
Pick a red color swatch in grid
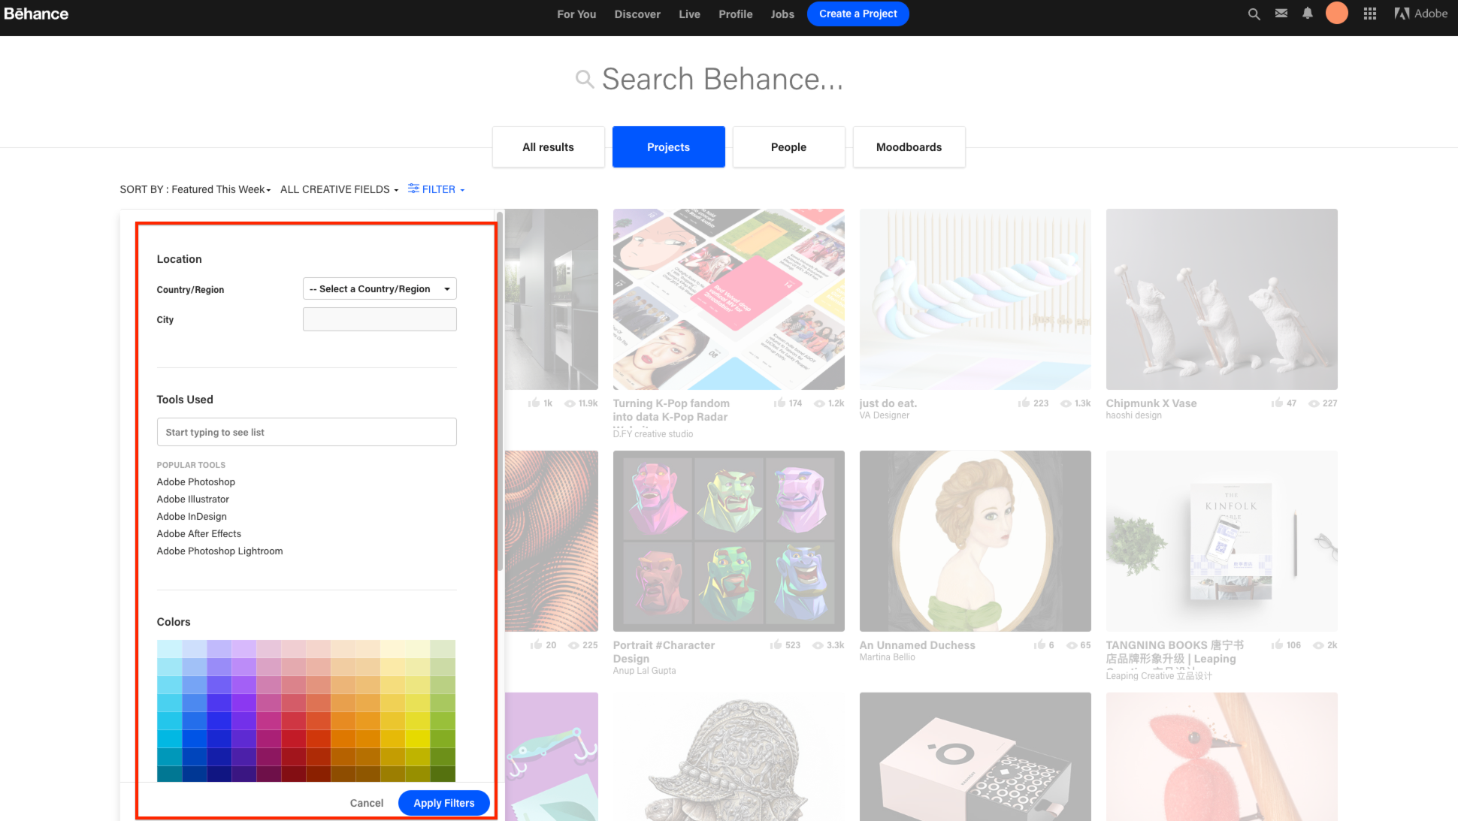[x=293, y=738]
